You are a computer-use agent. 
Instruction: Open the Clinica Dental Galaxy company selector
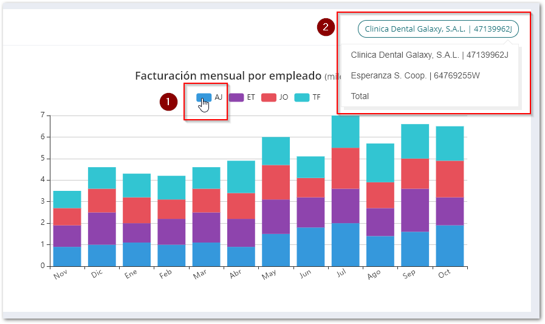437,29
